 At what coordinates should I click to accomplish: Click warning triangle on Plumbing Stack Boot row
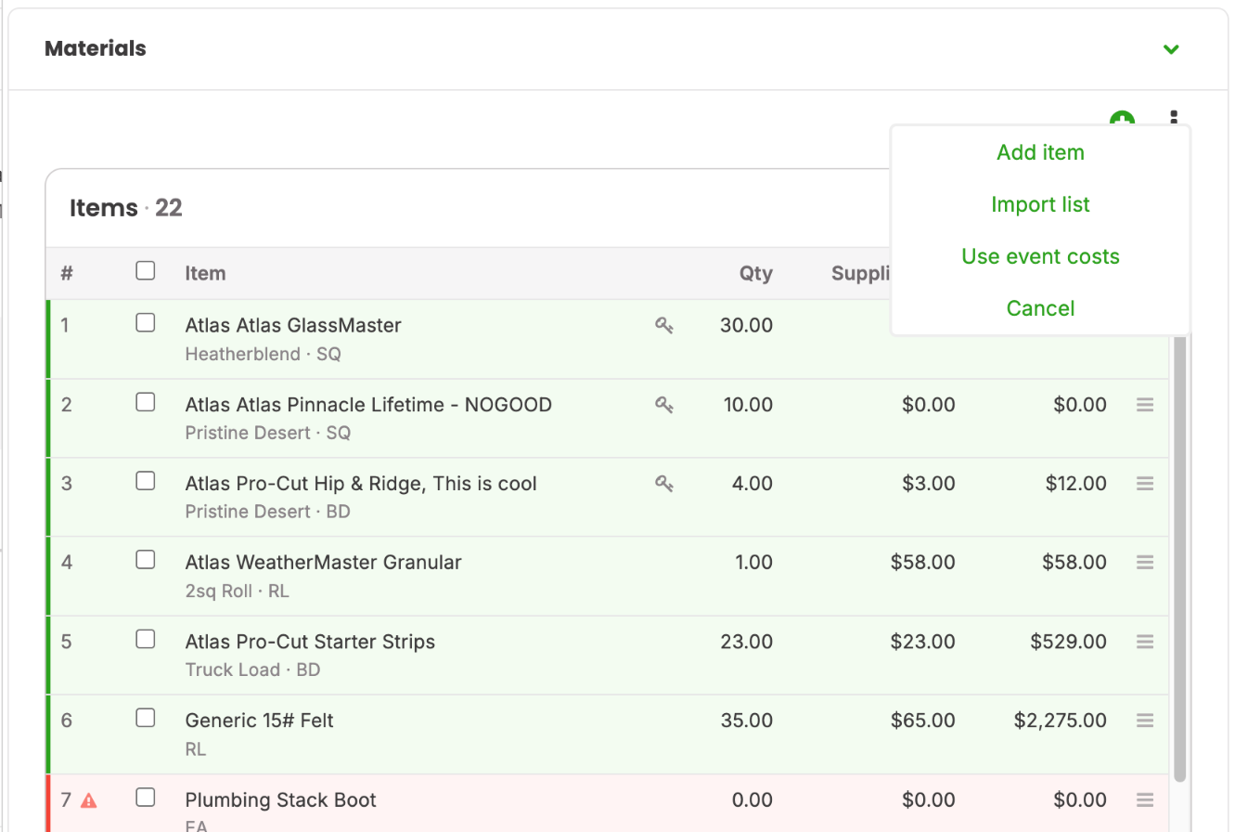(89, 799)
